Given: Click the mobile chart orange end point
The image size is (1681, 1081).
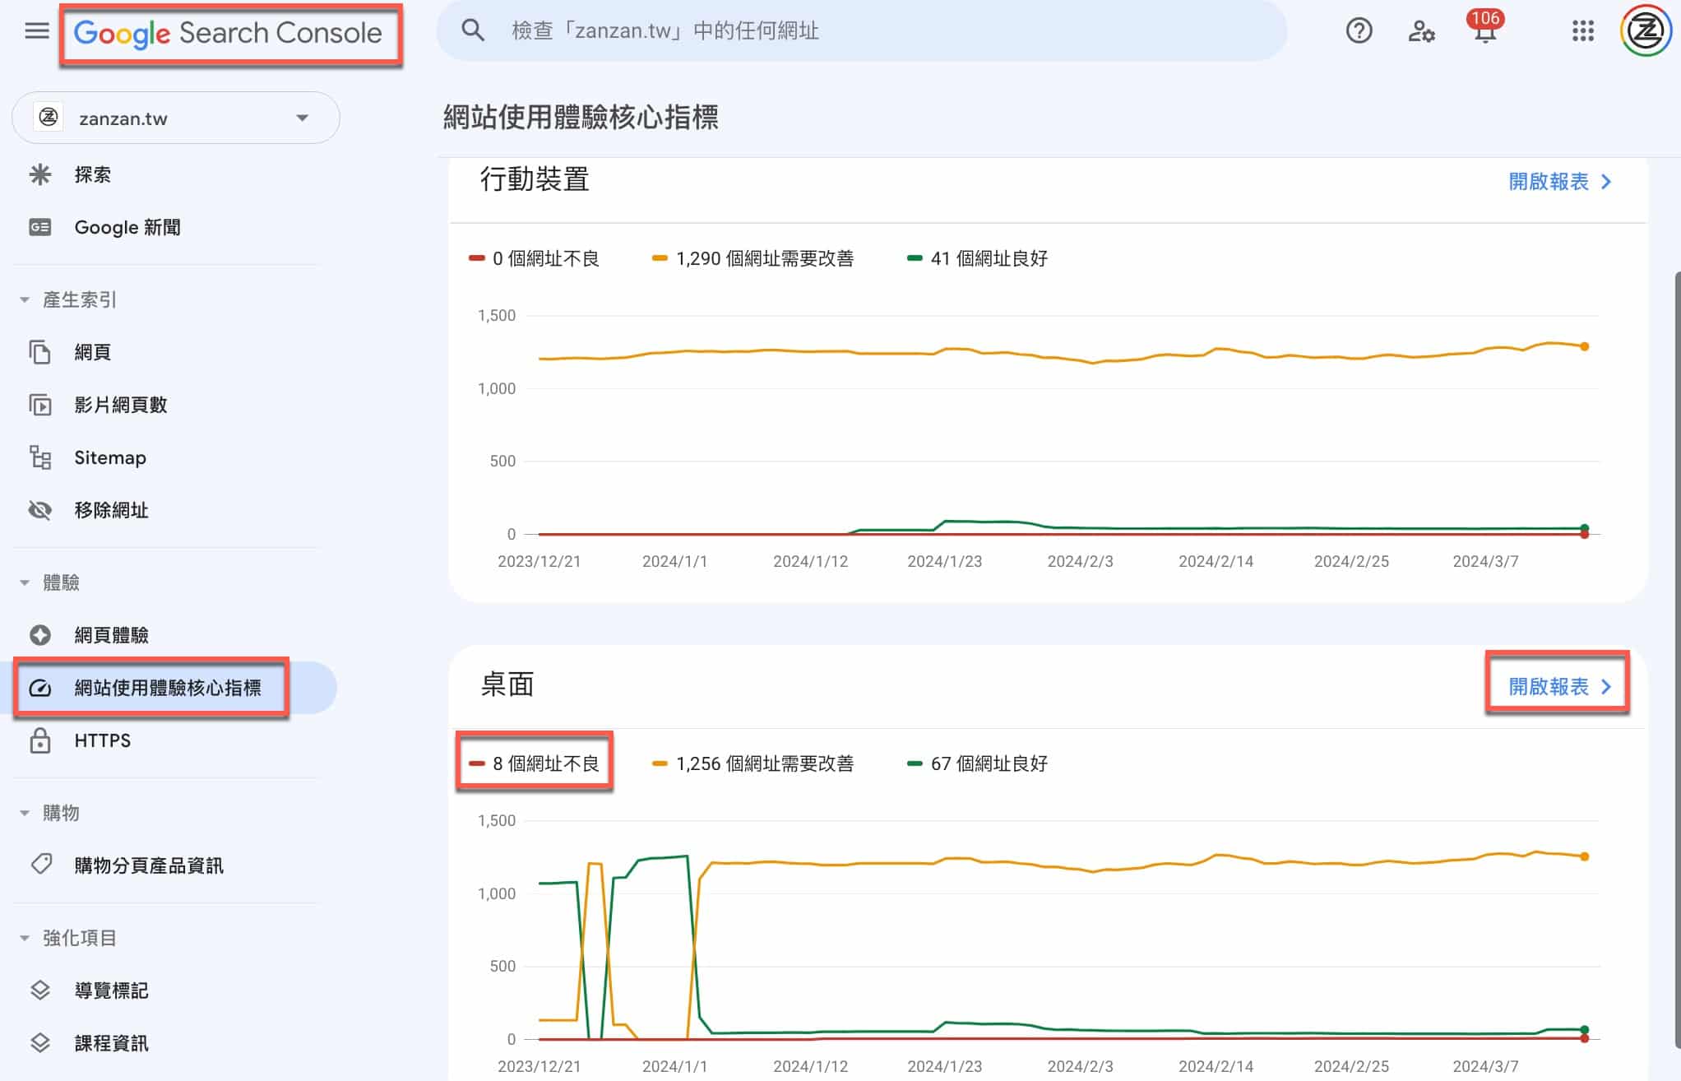Looking at the screenshot, I should pyautogui.click(x=1584, y=346).
